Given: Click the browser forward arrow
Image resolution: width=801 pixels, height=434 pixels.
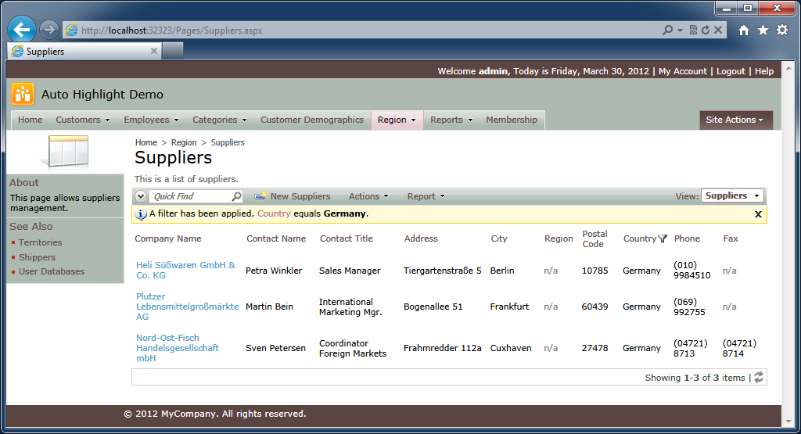Looking at the screenshot, I should tap(49, 30).
